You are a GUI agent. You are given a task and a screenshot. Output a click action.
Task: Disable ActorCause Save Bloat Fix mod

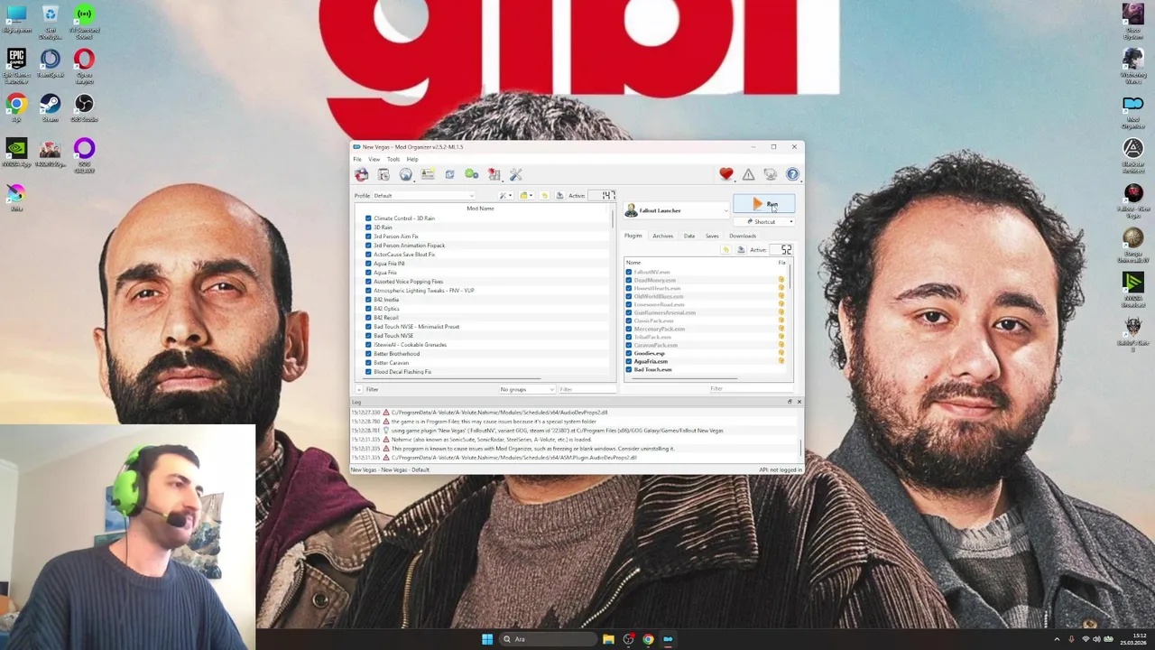[x=368, y=255]
